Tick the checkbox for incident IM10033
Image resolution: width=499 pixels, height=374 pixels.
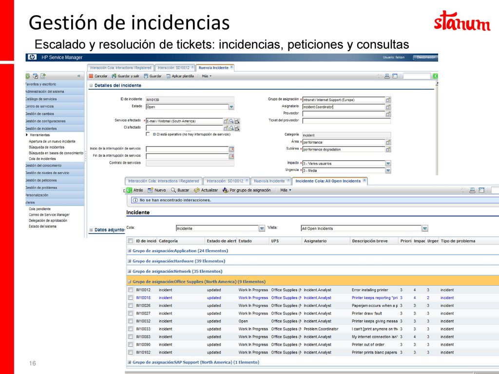tap(131, 329)
